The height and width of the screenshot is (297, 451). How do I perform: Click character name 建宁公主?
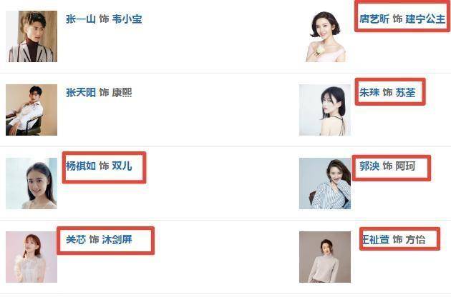(425, 19)
